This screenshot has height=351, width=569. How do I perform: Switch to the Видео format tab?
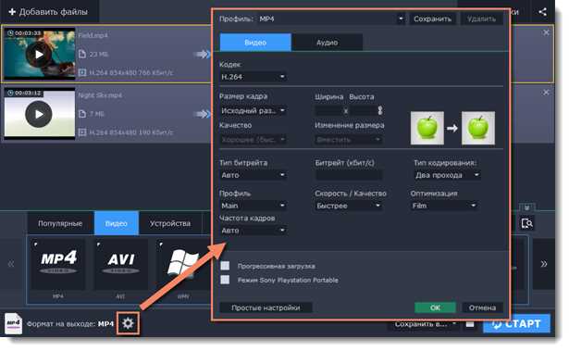(117, 223)
